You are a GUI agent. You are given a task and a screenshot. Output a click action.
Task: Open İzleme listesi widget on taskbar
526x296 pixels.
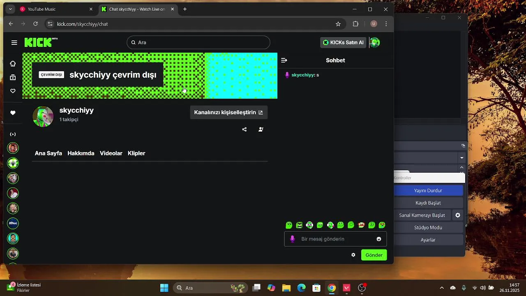click(24, 287)
